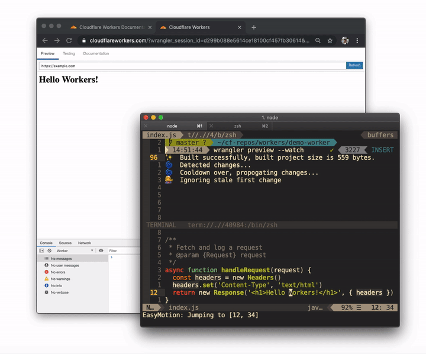This screenshot has height=354, width=426.
Task: Click index.js in the bottom statusline
Action: [183, 307]
